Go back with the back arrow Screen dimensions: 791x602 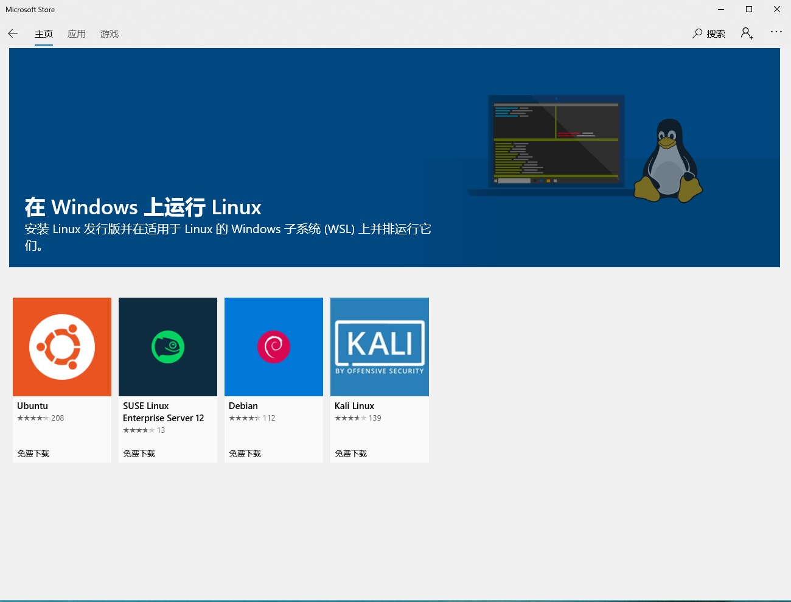[13, 33]
